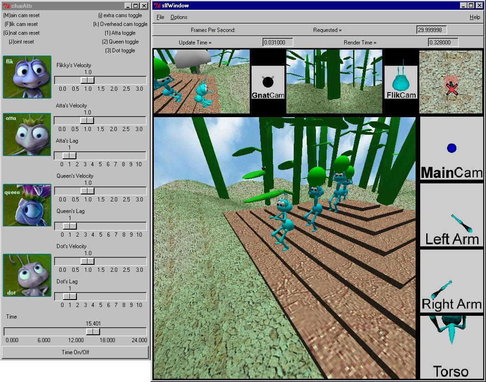
Task: Click the Time slider handle
Action: pyautogui.click(x=93, y=332)
